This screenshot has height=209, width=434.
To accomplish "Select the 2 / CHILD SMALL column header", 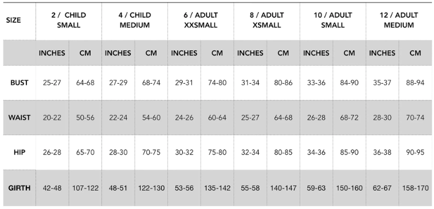I will (69, 20).
